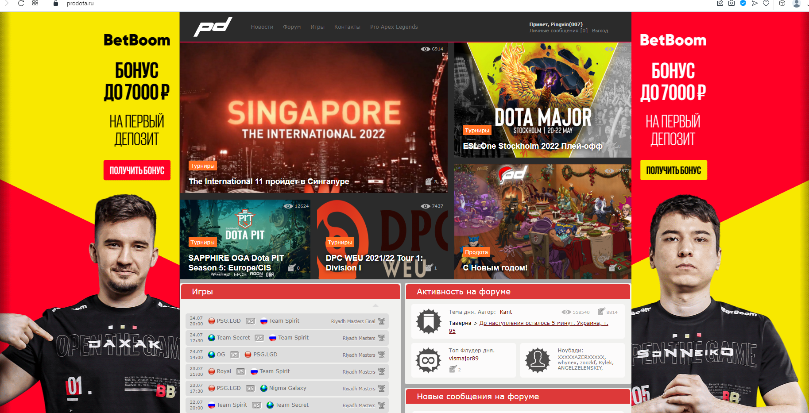This screenshot has width=809, height=413.
Task: Click the Таверна forum section link
Action: [460, 323]
